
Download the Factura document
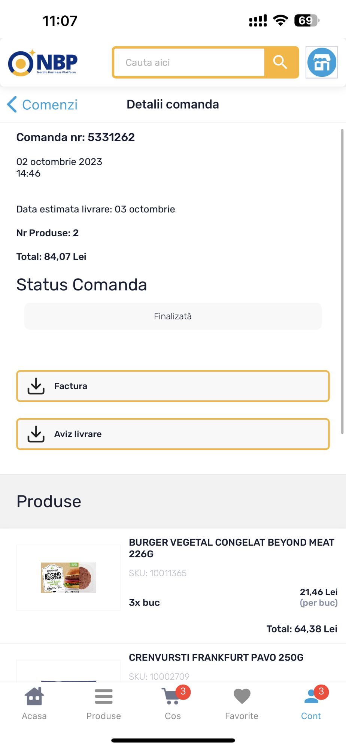pos(173,386)
